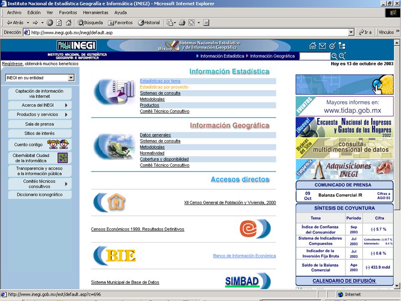The image size is (401, 301).
Task: Click the SIMBAD logo
Action: (x=242, y=281)
